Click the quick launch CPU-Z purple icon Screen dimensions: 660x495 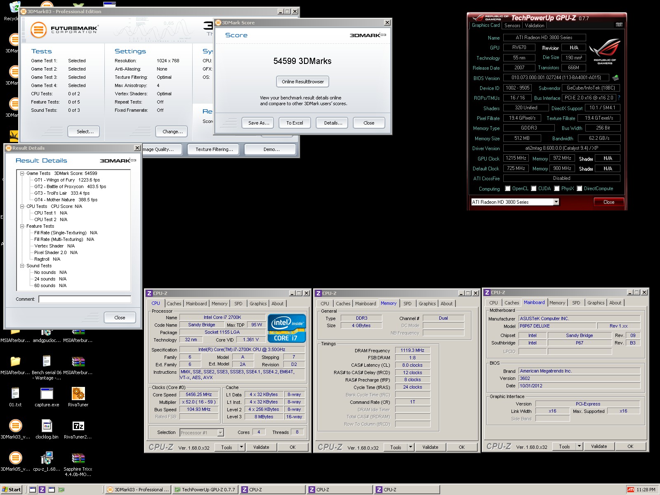click(42, 490)
